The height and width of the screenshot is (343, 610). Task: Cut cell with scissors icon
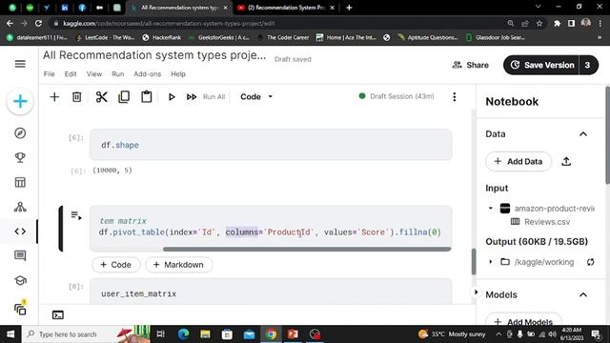point(102,97)
